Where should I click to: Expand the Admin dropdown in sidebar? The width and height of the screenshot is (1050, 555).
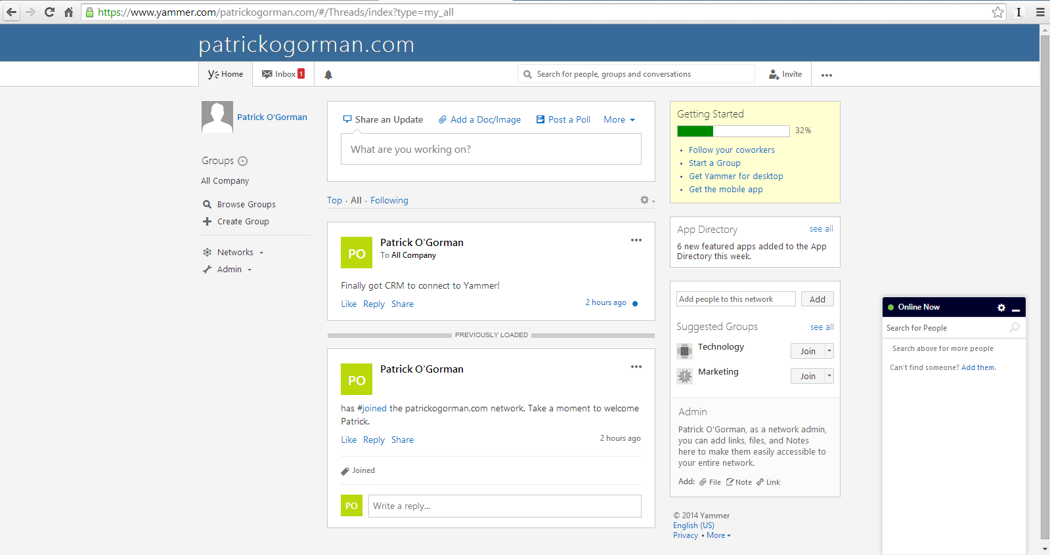[x=227, y=269]
